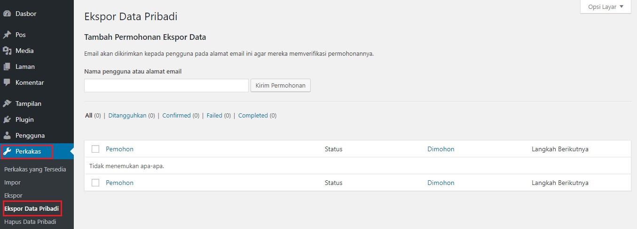Open the Laman menu
Image resolution: width=637 pixels, height=229 pixels.
tap(25, 66)
